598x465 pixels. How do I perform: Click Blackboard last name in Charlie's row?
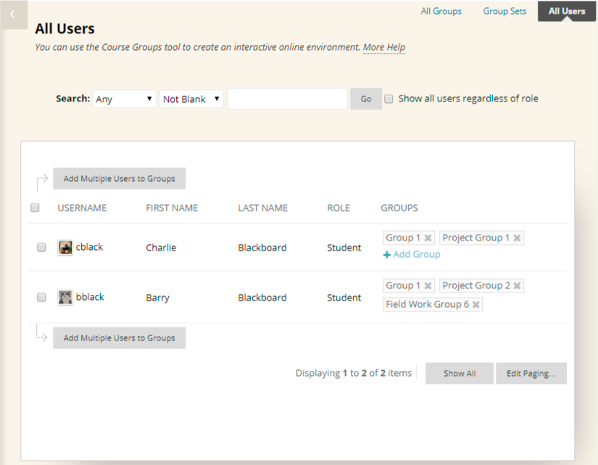(262, 248)
